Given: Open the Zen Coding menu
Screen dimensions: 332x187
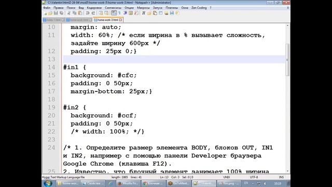Looking at the screenshot, I should click(199, 8).
